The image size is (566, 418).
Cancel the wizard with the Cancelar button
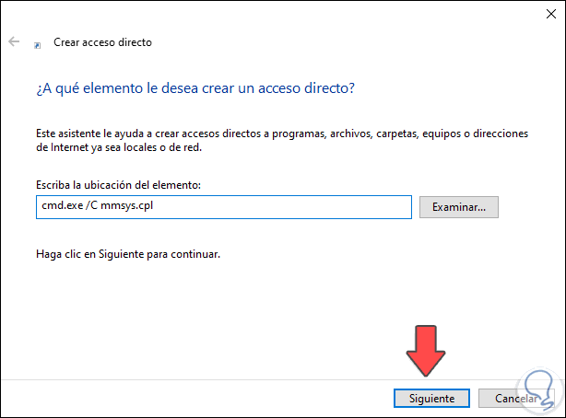point(516,399)
